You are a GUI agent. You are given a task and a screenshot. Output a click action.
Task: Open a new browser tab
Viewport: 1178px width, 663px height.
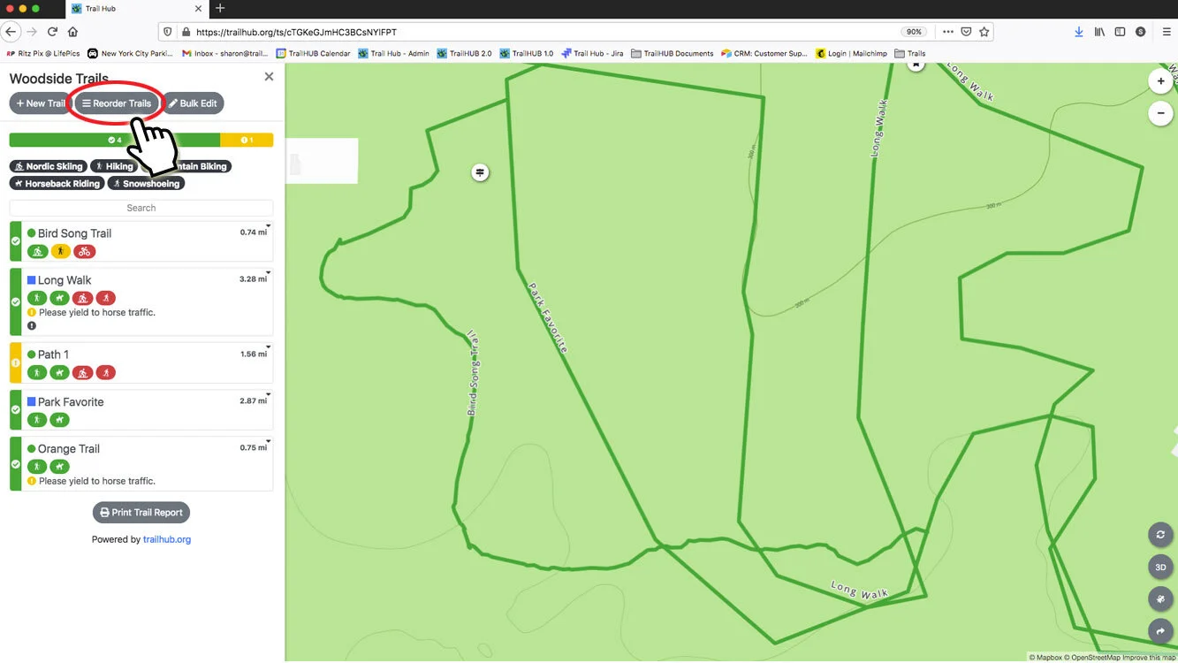tap(220, 9)
